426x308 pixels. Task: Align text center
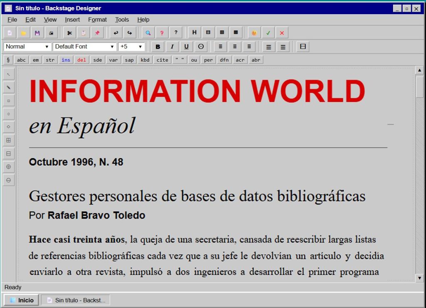[x=235, y=47]
